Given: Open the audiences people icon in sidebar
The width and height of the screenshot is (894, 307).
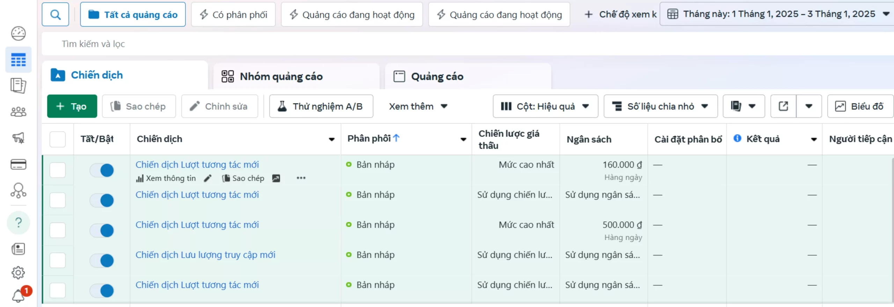Looking at the screenshot, I should click(x=18, y=112).
